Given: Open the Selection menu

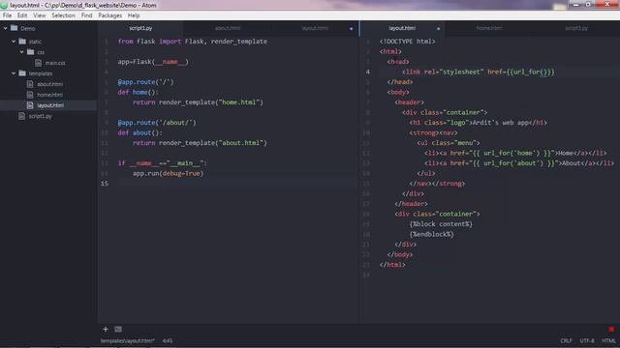Looking at the screenshot, I should [63, 15].
